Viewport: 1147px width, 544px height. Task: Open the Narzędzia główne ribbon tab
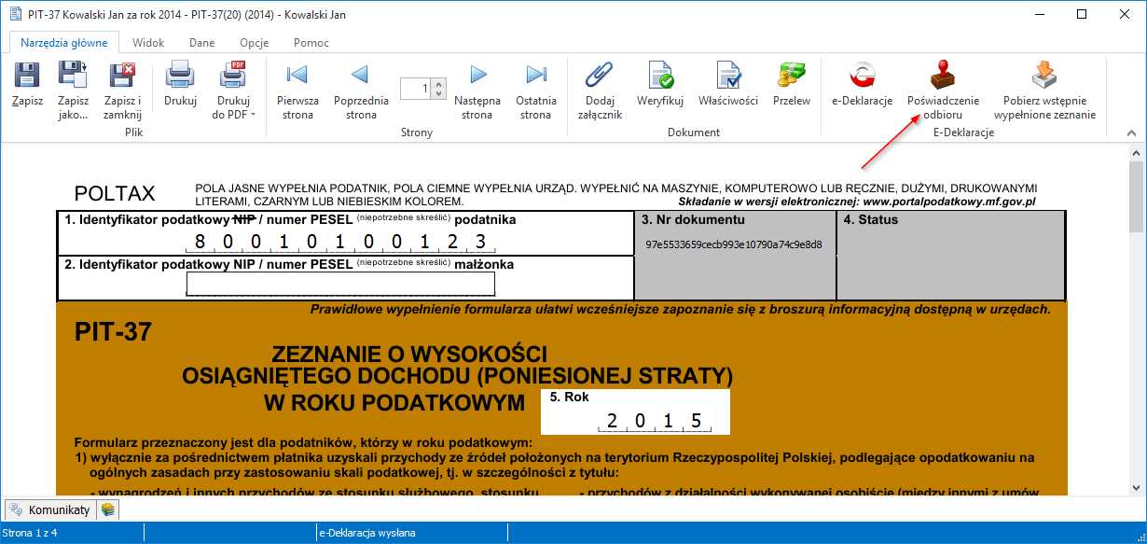(64, 43)
